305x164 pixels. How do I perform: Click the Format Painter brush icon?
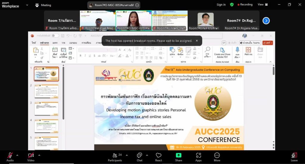click(x=42, y=58)
